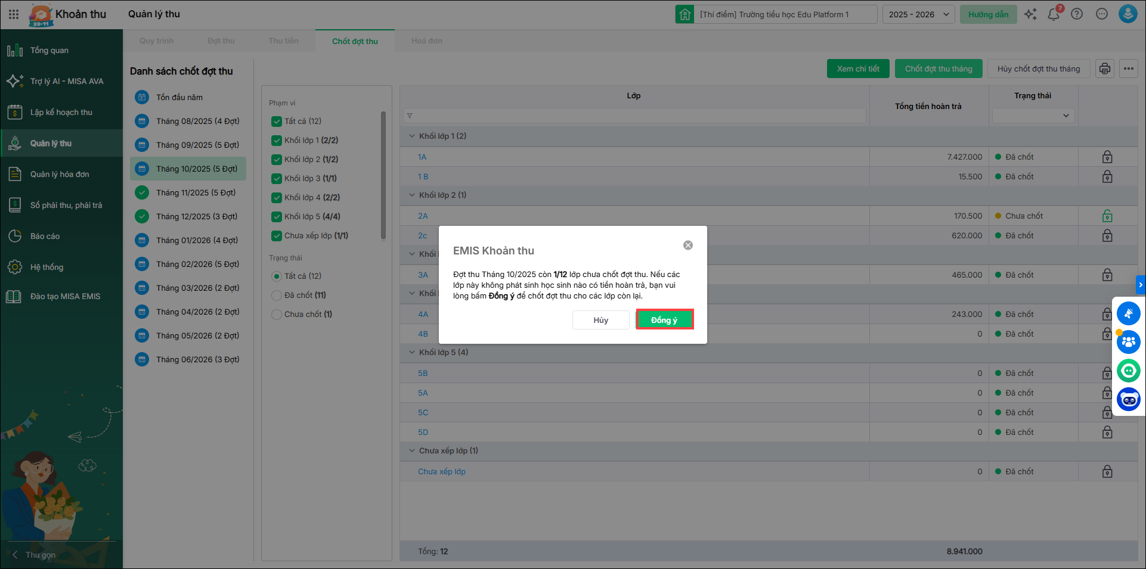The image size is (1146, 569).
Task: Open Báo cáo in the sidebar
Action: (x=45, y=237)
